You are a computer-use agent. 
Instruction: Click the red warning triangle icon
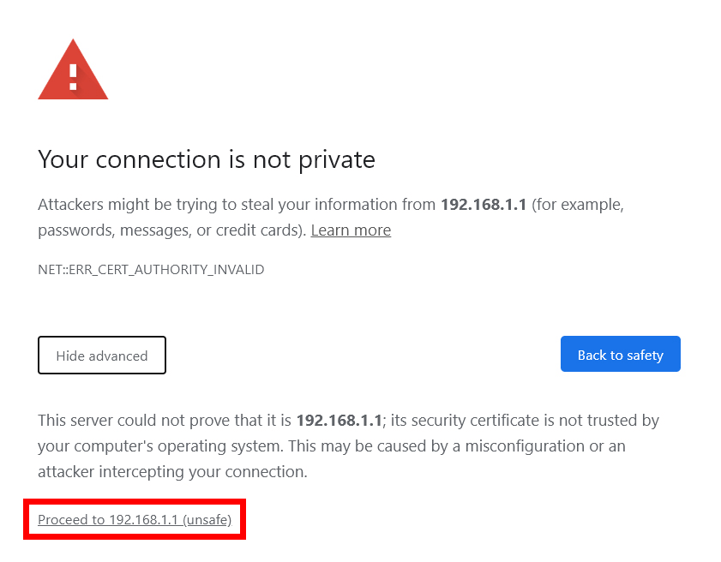coord(73,69)
